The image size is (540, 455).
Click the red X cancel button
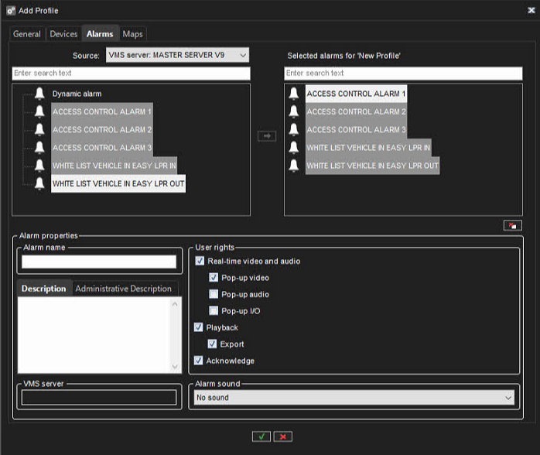(283, 436)
